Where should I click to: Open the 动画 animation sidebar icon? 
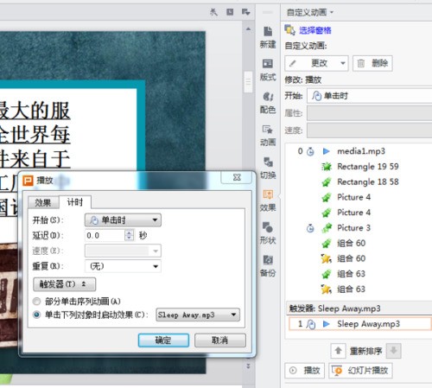(268, 136)
